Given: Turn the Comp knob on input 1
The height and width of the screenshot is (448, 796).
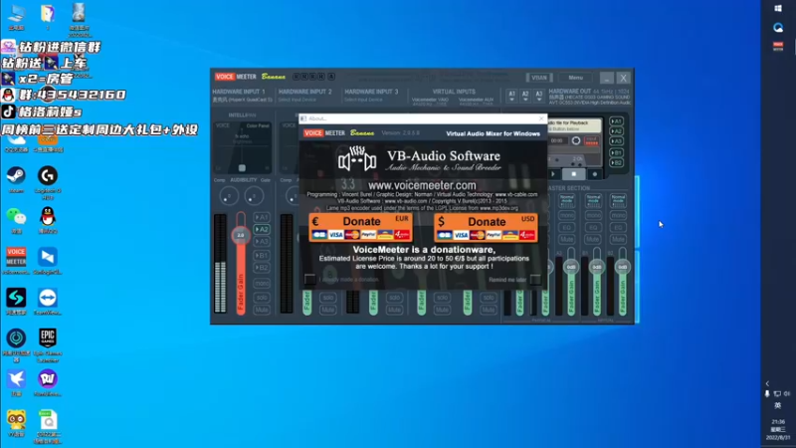Looking at the screenshot, I should (229, 196).
